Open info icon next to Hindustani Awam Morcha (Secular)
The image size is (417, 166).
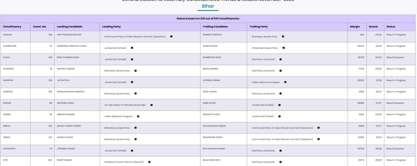149,162
